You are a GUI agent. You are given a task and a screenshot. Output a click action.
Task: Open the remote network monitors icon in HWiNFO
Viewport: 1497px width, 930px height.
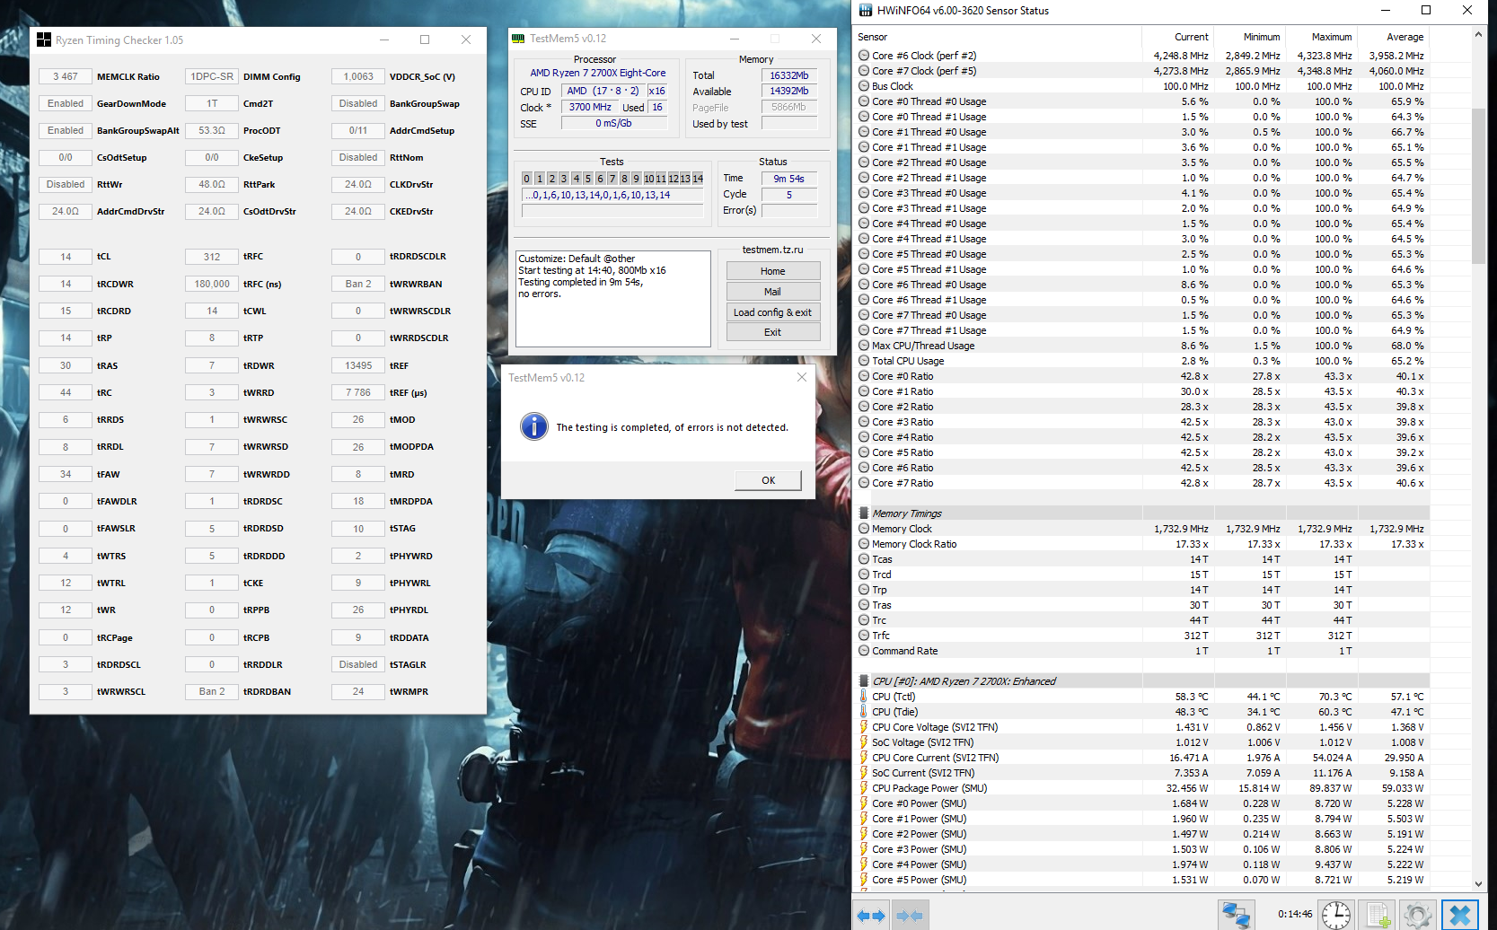click(1237, 915)
